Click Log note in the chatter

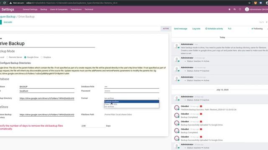coord(196,29)
